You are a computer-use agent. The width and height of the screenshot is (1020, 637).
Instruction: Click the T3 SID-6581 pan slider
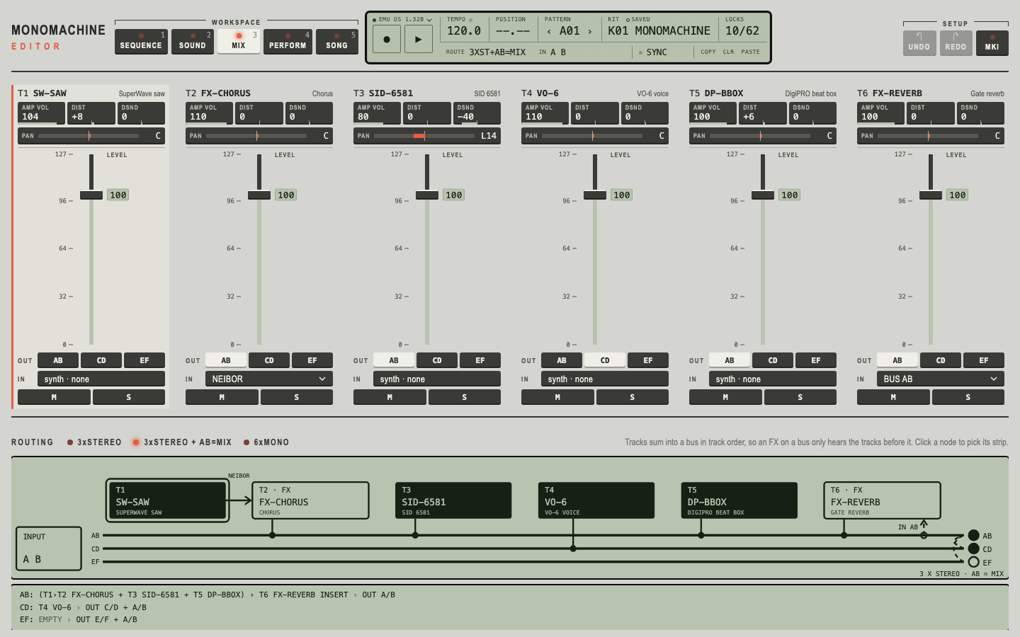pos(427,135)
